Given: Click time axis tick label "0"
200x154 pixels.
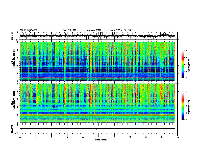Looking at the screenshot, I should point(20,137).
